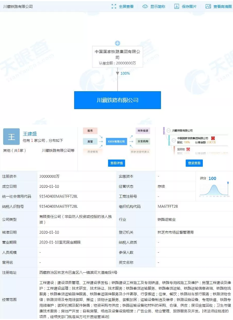Screen dimensions: 233x320
Task: Click the 川藏铁路有限公司 blue company box
Action: pos(118,100)
